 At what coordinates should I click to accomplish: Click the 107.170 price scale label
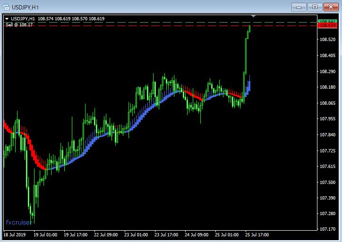tap(327, 229)
